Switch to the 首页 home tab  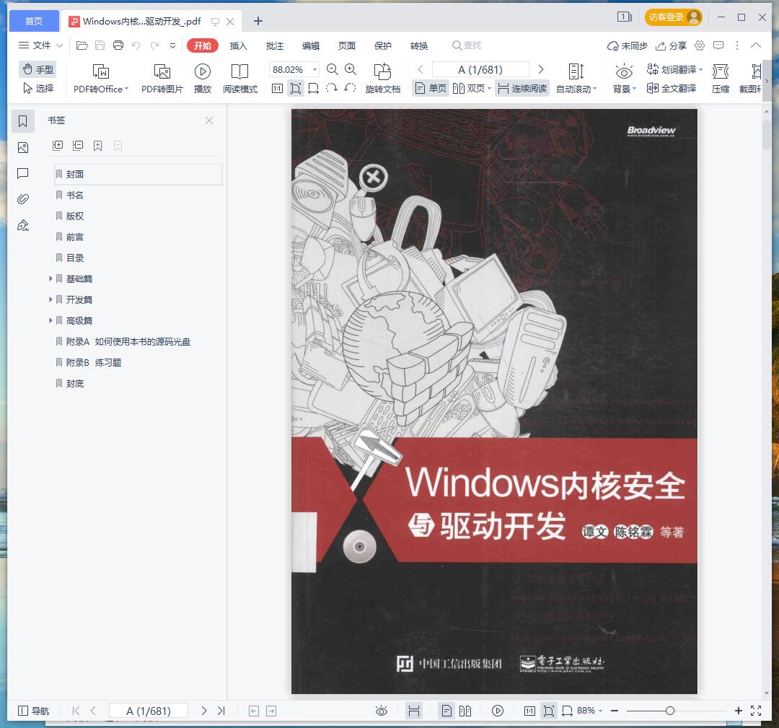click(x=34, y=21)
